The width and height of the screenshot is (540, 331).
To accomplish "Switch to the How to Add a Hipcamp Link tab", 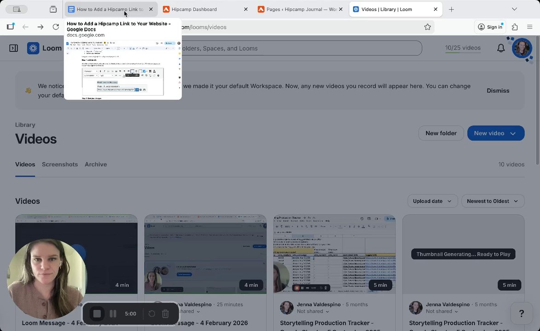I will click(x=111, y=9).
